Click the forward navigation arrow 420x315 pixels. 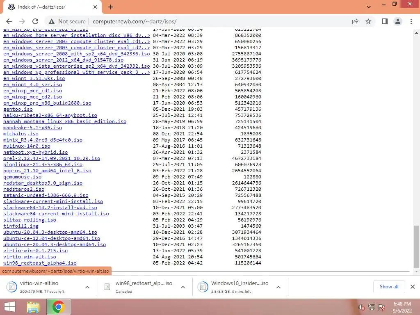point(22,21)
